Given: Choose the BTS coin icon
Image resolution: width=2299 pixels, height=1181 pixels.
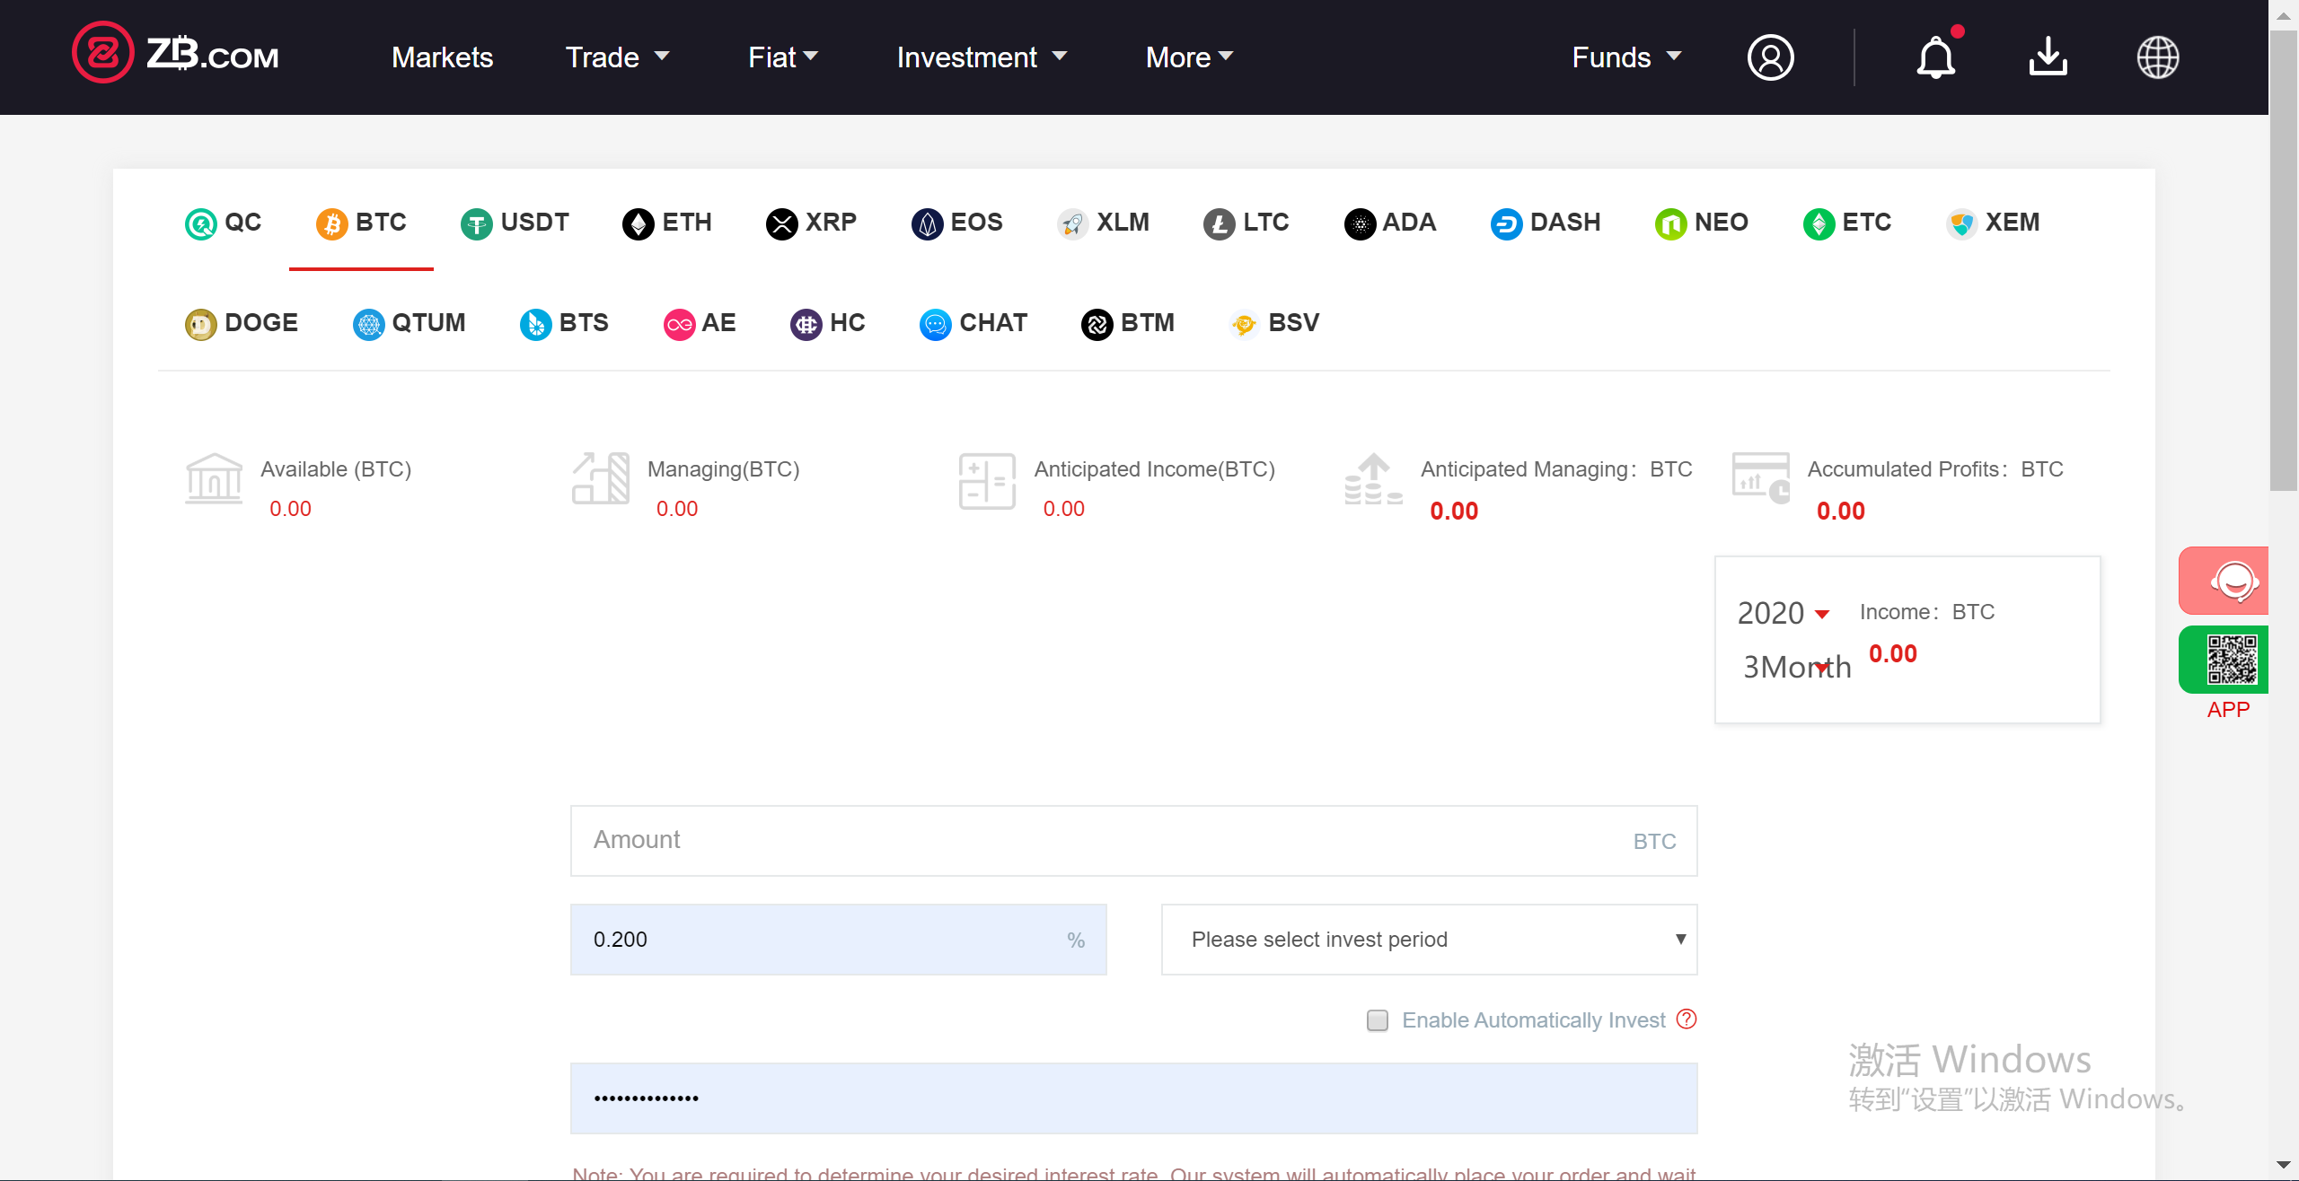Looking at the screenshot, I should pos(535,324).
